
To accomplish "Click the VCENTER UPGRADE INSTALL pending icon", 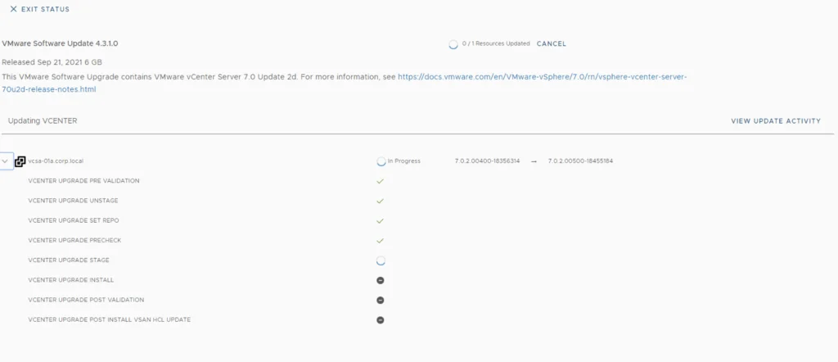I will click(x=380, y=280).
